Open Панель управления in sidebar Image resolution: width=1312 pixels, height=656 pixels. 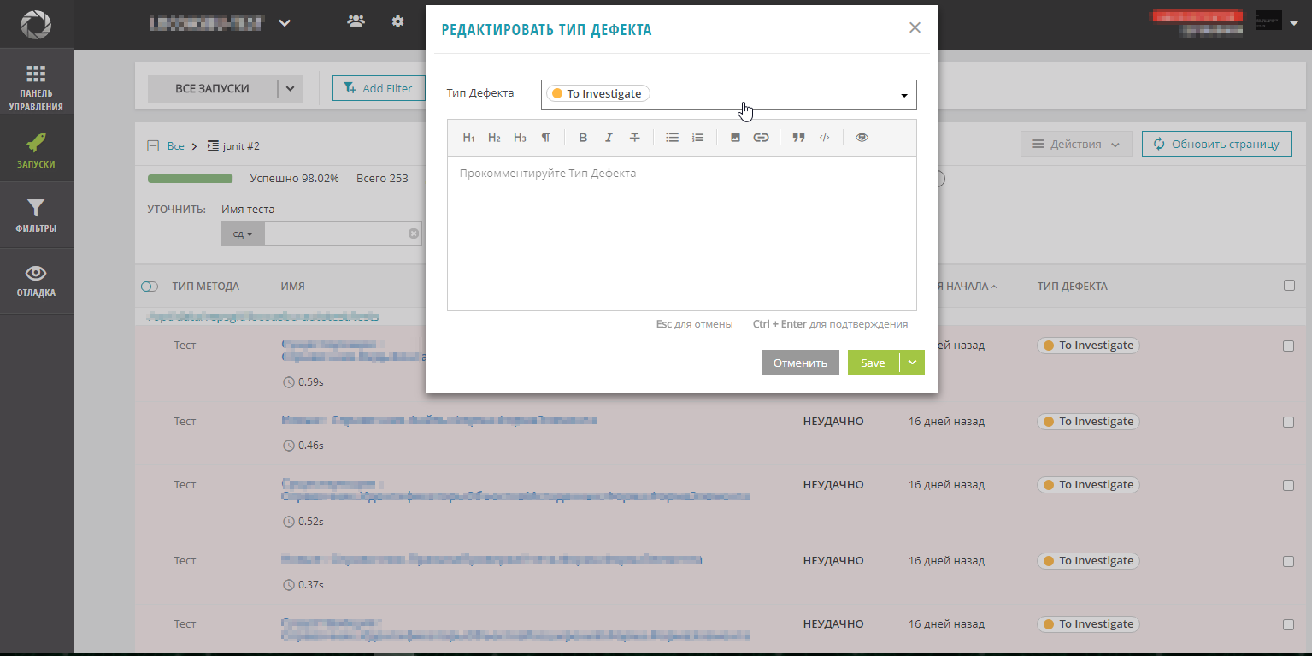coord(37,88)
